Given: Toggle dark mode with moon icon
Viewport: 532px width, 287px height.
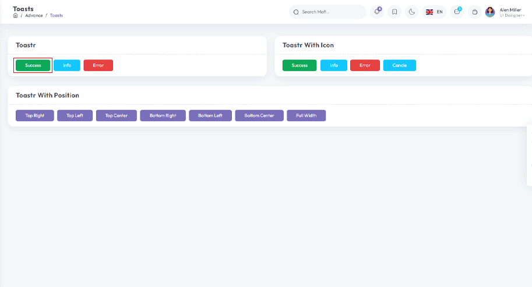Looking at the screenshot, I should click(x=412, y=12).
